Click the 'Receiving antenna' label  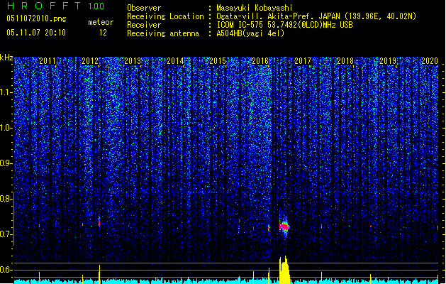tap(163, 33)
